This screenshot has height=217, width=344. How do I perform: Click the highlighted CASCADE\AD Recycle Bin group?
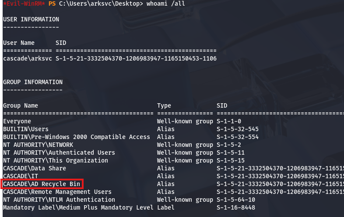[42, 184]
